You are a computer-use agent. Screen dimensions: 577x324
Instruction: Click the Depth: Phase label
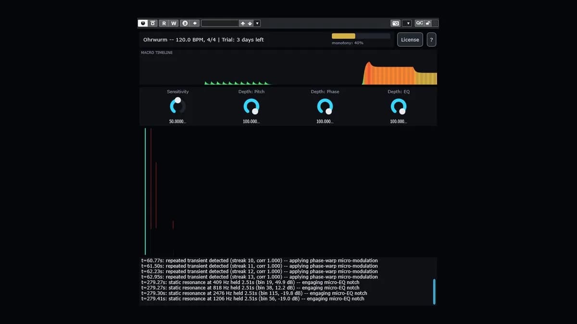(325, 92)
